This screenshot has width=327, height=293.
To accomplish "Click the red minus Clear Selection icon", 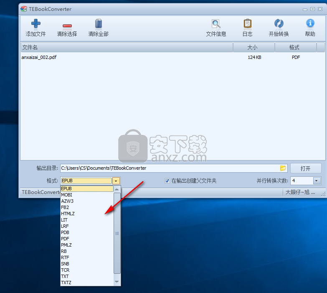I will coord(67,25).
